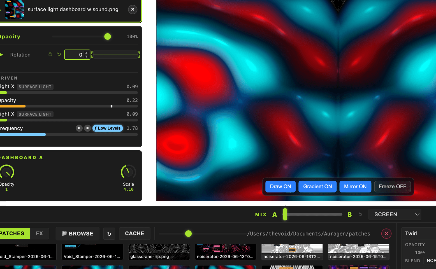Screen dimensions: 436x269
Task: Click the Scale value 4.10
Action: [x=128, y=190]
